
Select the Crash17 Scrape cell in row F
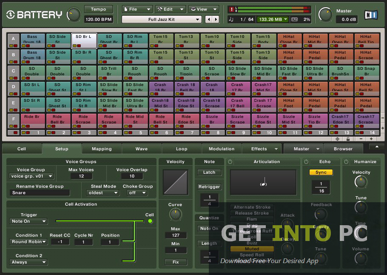367,121
